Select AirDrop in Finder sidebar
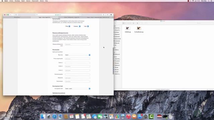 pos(117,32)
